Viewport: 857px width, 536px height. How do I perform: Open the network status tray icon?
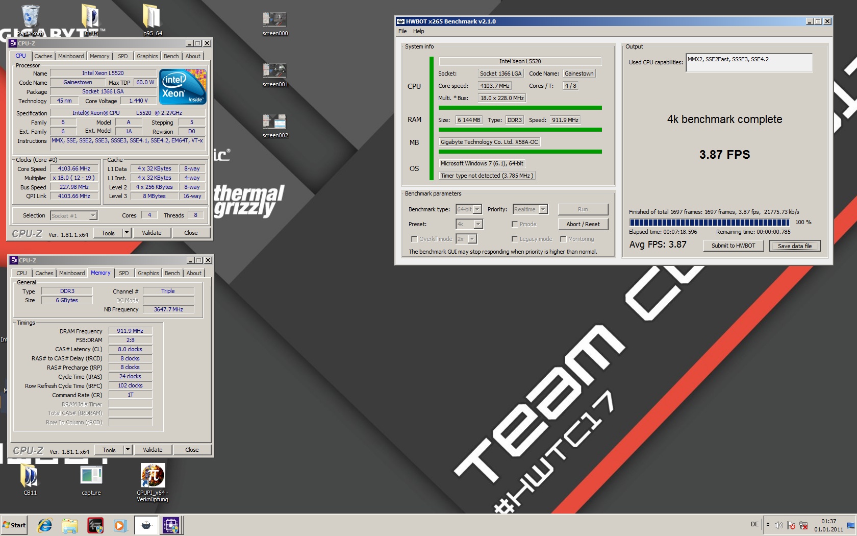803,525
